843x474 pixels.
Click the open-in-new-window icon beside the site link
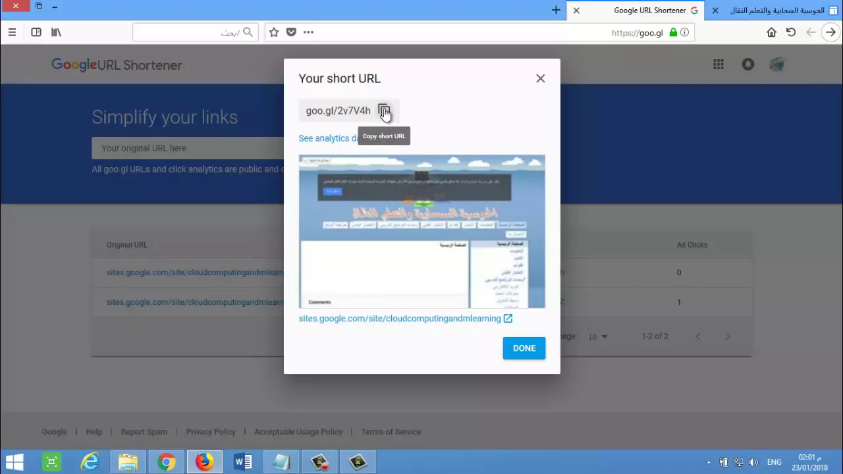tap(508, 319)
